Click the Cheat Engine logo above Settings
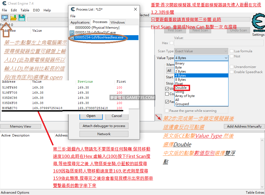Screen dimensions: 265x195 (258, 23)
